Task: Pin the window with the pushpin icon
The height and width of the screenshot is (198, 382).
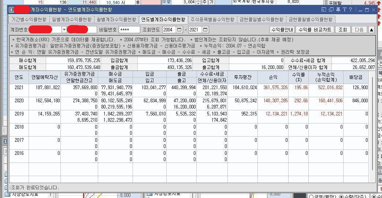Action: (338, 10)
